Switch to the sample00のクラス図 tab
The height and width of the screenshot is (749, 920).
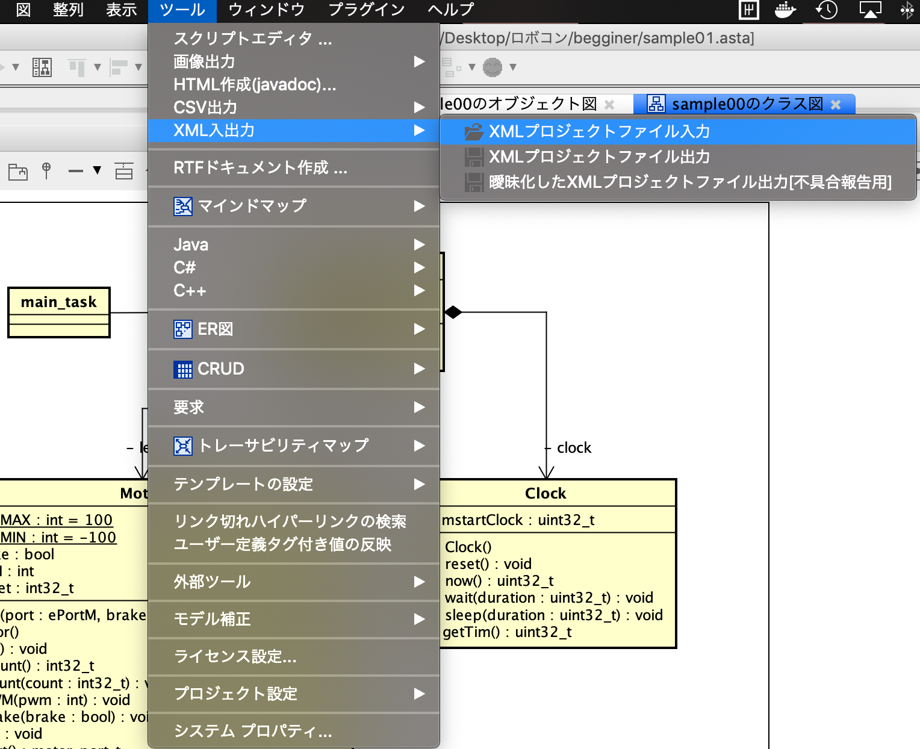(x=747, y=104)
